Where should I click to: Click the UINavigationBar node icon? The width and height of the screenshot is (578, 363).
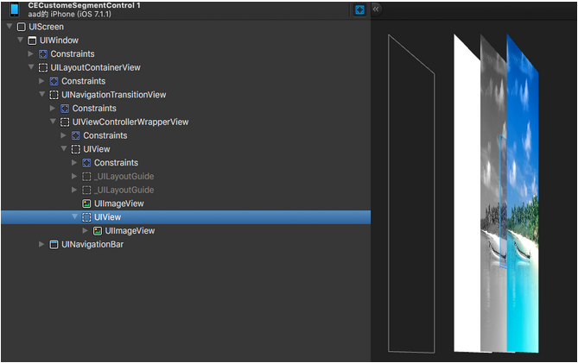tap(54, 244)
